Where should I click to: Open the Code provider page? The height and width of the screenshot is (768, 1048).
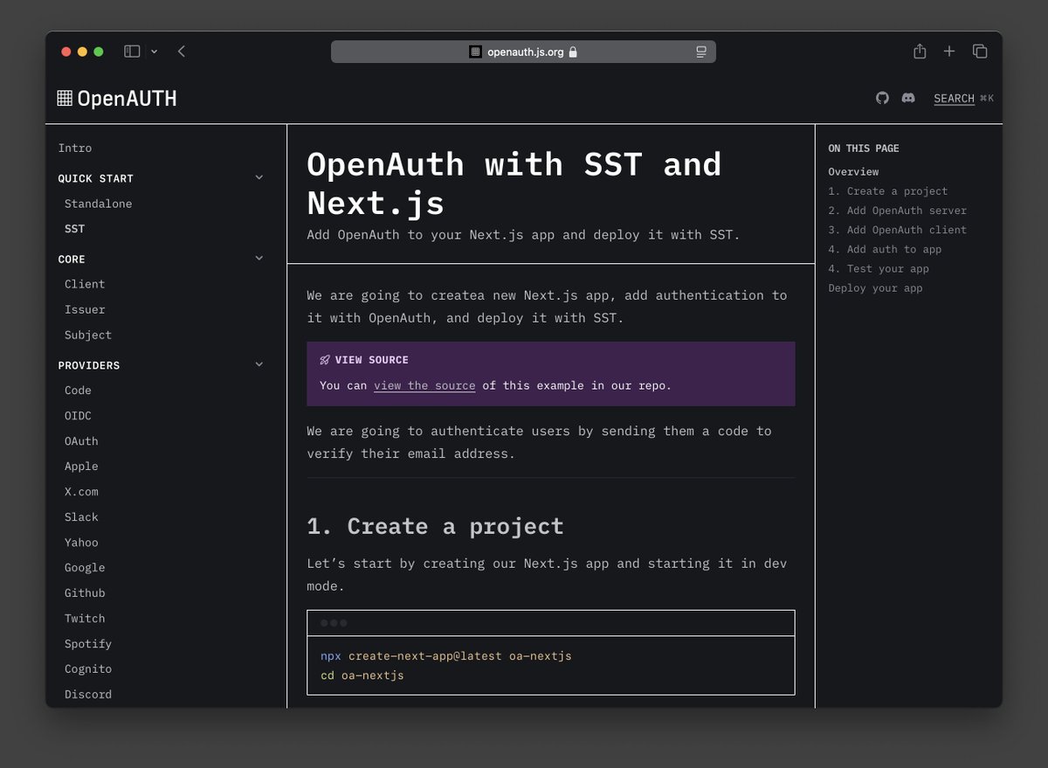coord(78,391)
